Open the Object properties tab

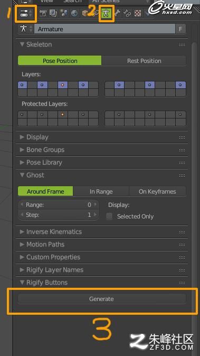coord(85,13)
